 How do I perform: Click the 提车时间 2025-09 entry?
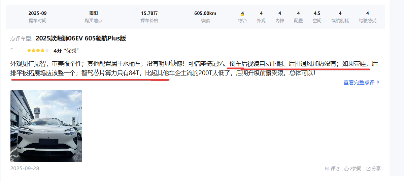coord(37,13)
